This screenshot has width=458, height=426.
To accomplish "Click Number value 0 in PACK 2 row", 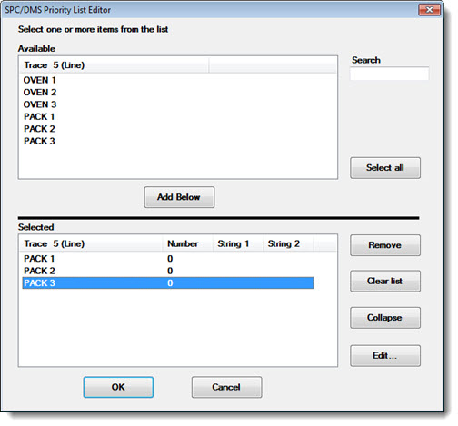I will 170,271.
